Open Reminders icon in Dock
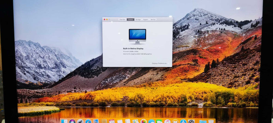Viewport: 273px width, 123px height. click(x=128, y=121)
